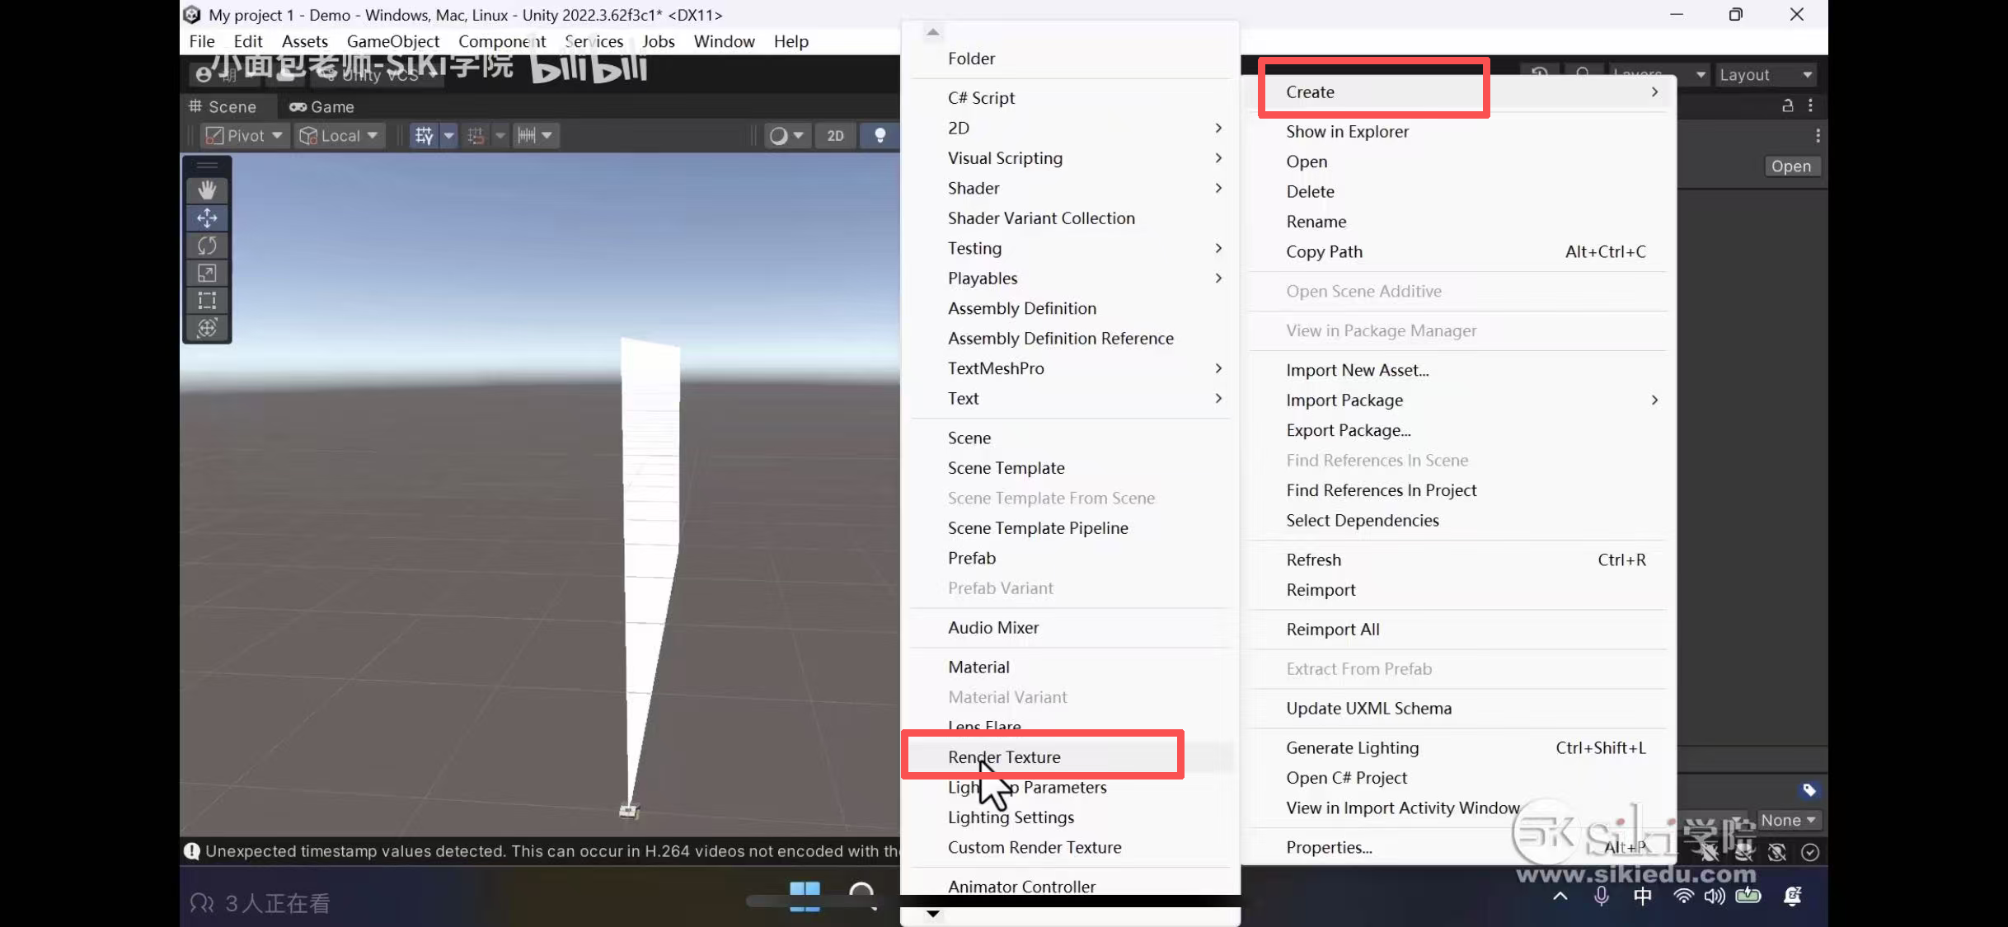Viewport: 2008px width, 927px height.
Task: Choose Animator Controller entry
Action: 1069,886
